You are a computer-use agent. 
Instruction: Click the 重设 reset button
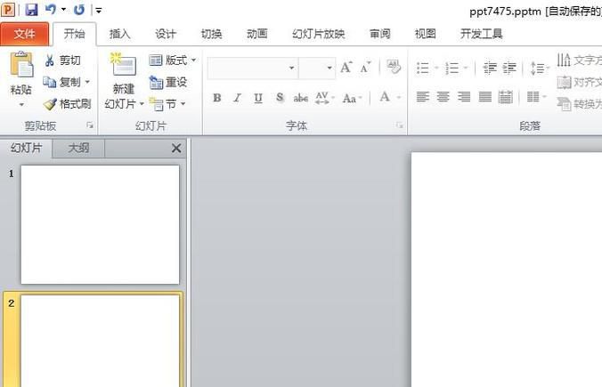168,82
